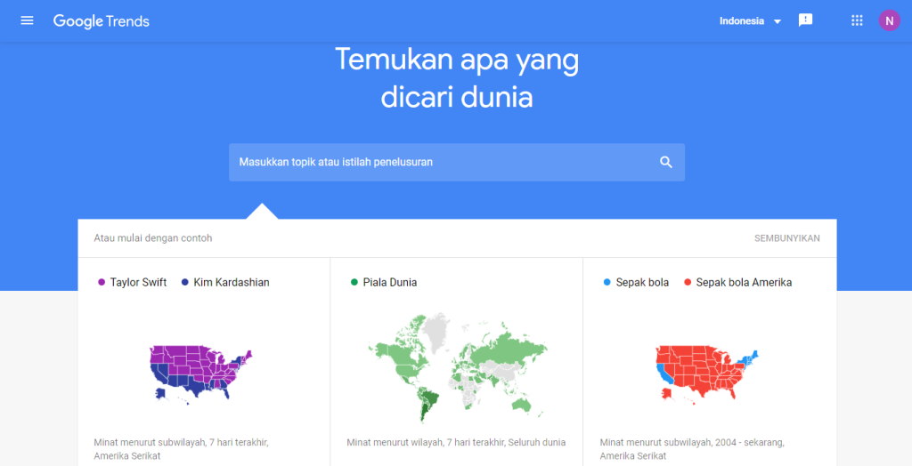Image resolution: width=912 pixels, height=466 pixels.
Task: Click the magnifier search icon
Action: point(666,162)
